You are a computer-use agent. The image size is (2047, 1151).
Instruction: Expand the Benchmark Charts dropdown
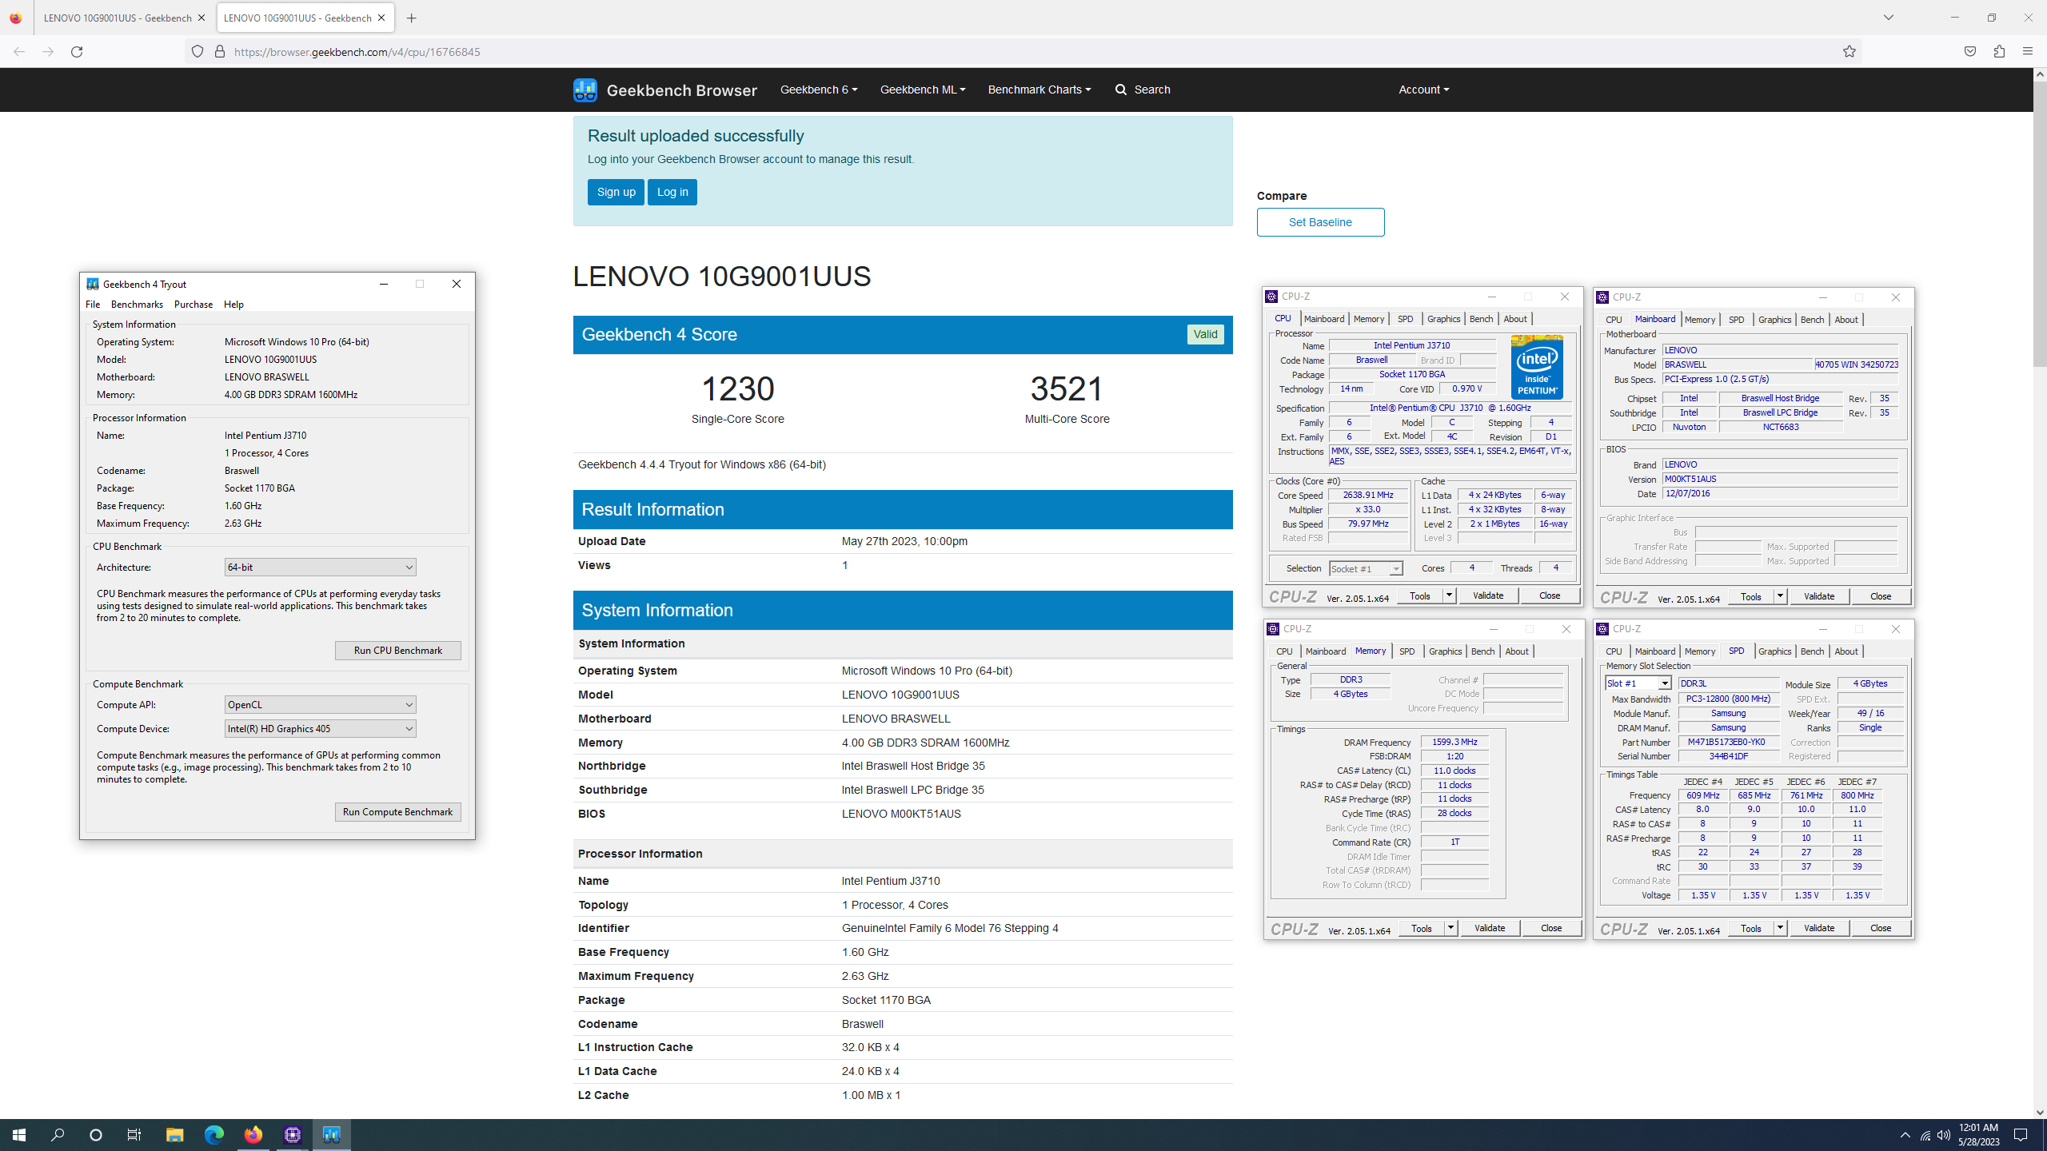click(1039, 90)
